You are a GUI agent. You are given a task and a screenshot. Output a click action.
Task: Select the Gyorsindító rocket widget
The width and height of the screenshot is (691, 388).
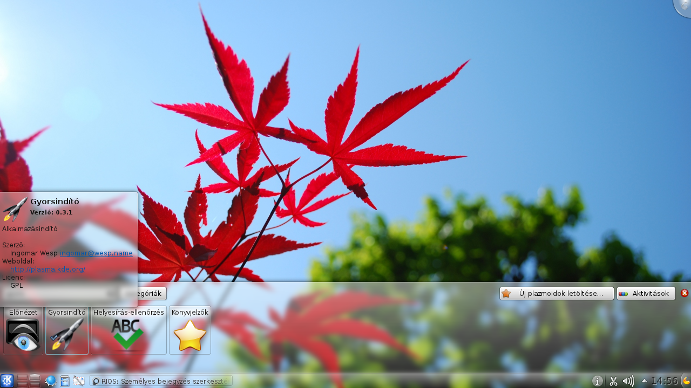click(67, 330)
